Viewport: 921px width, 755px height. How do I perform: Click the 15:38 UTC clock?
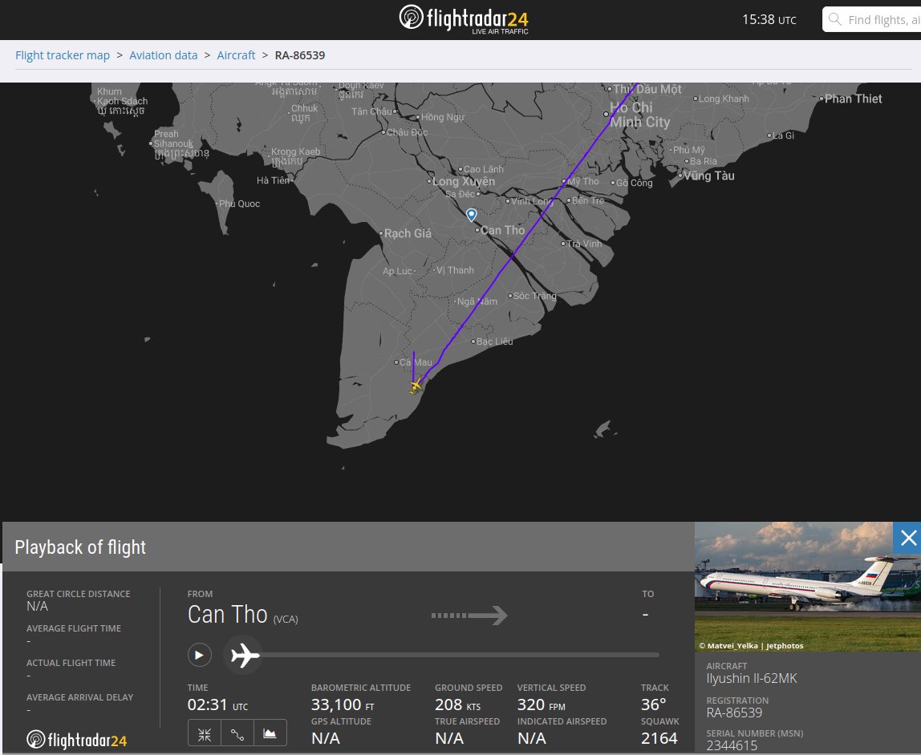pyautogui.click(x=769, y=19)
